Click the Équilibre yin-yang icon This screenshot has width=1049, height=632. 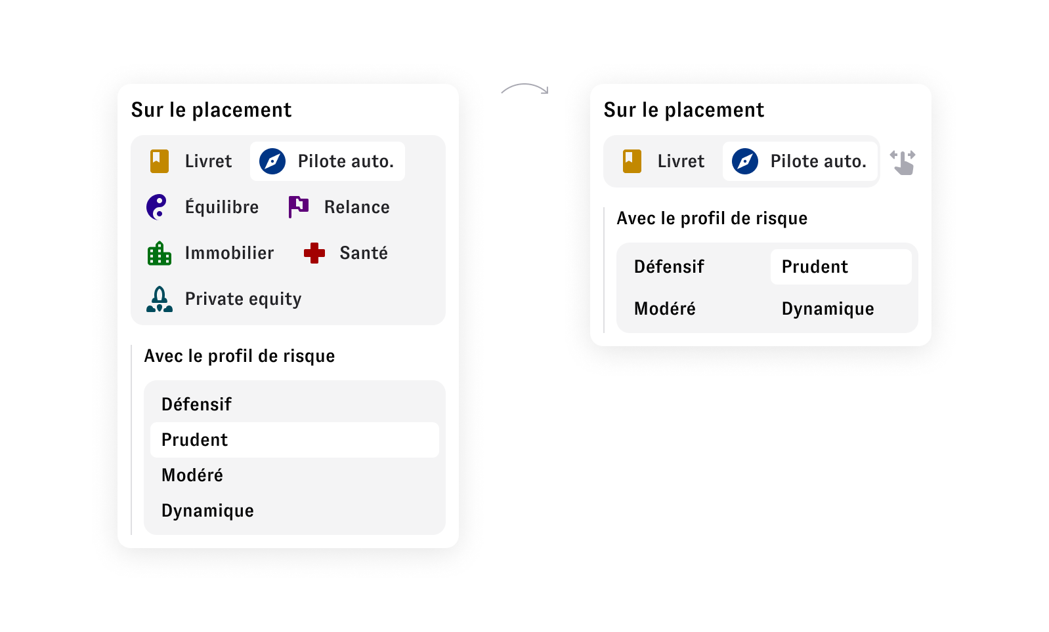pos(157,207)
